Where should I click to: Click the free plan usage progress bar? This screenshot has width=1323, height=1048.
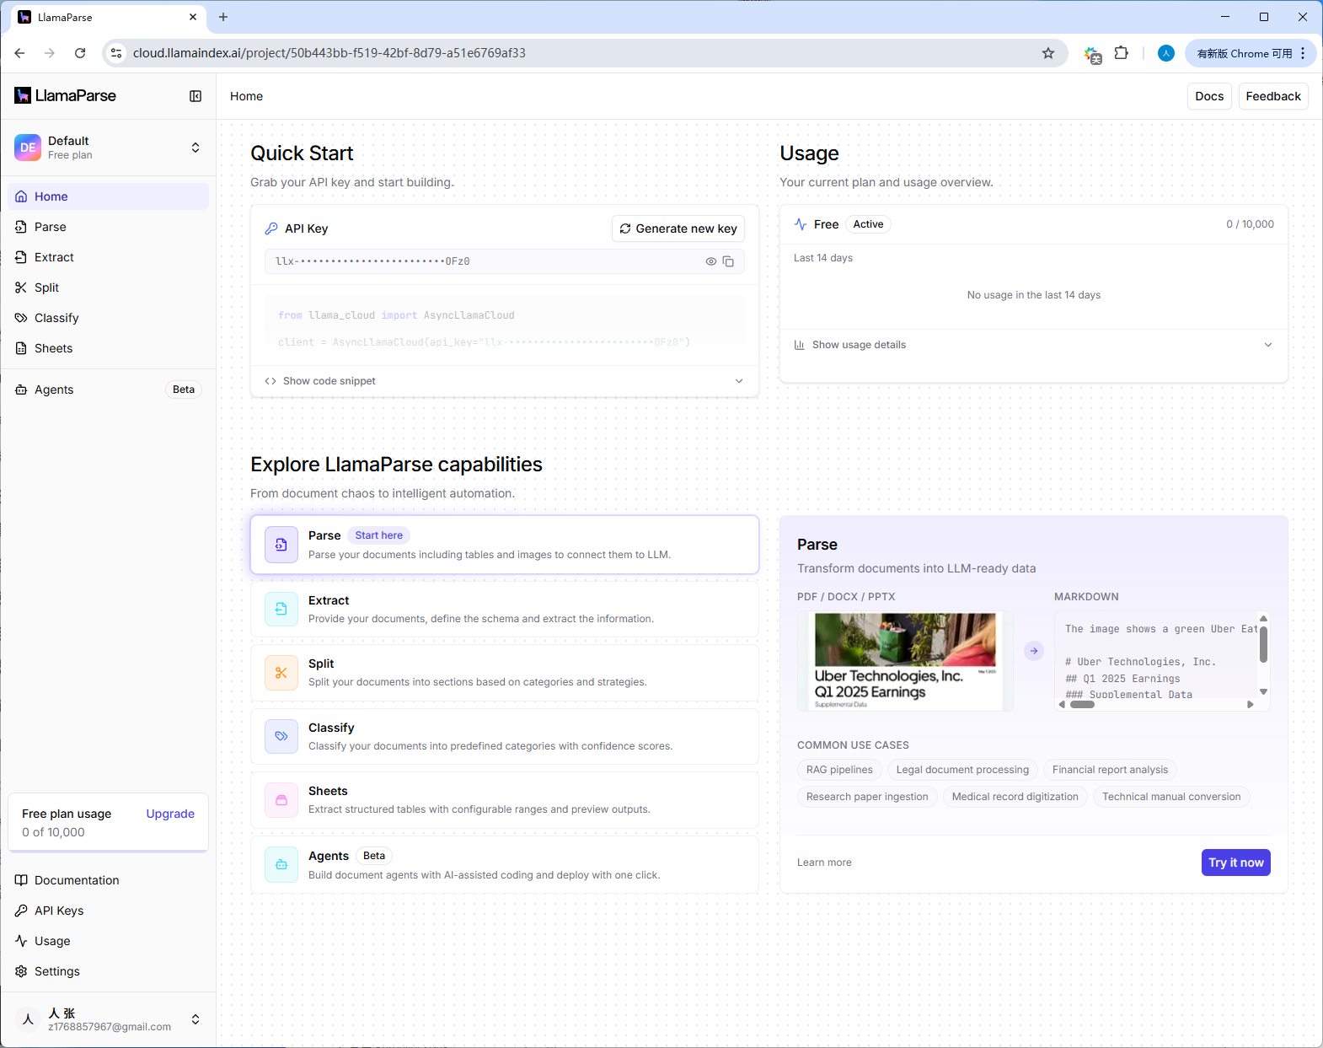pyautogui.click(x=109, y=851)
